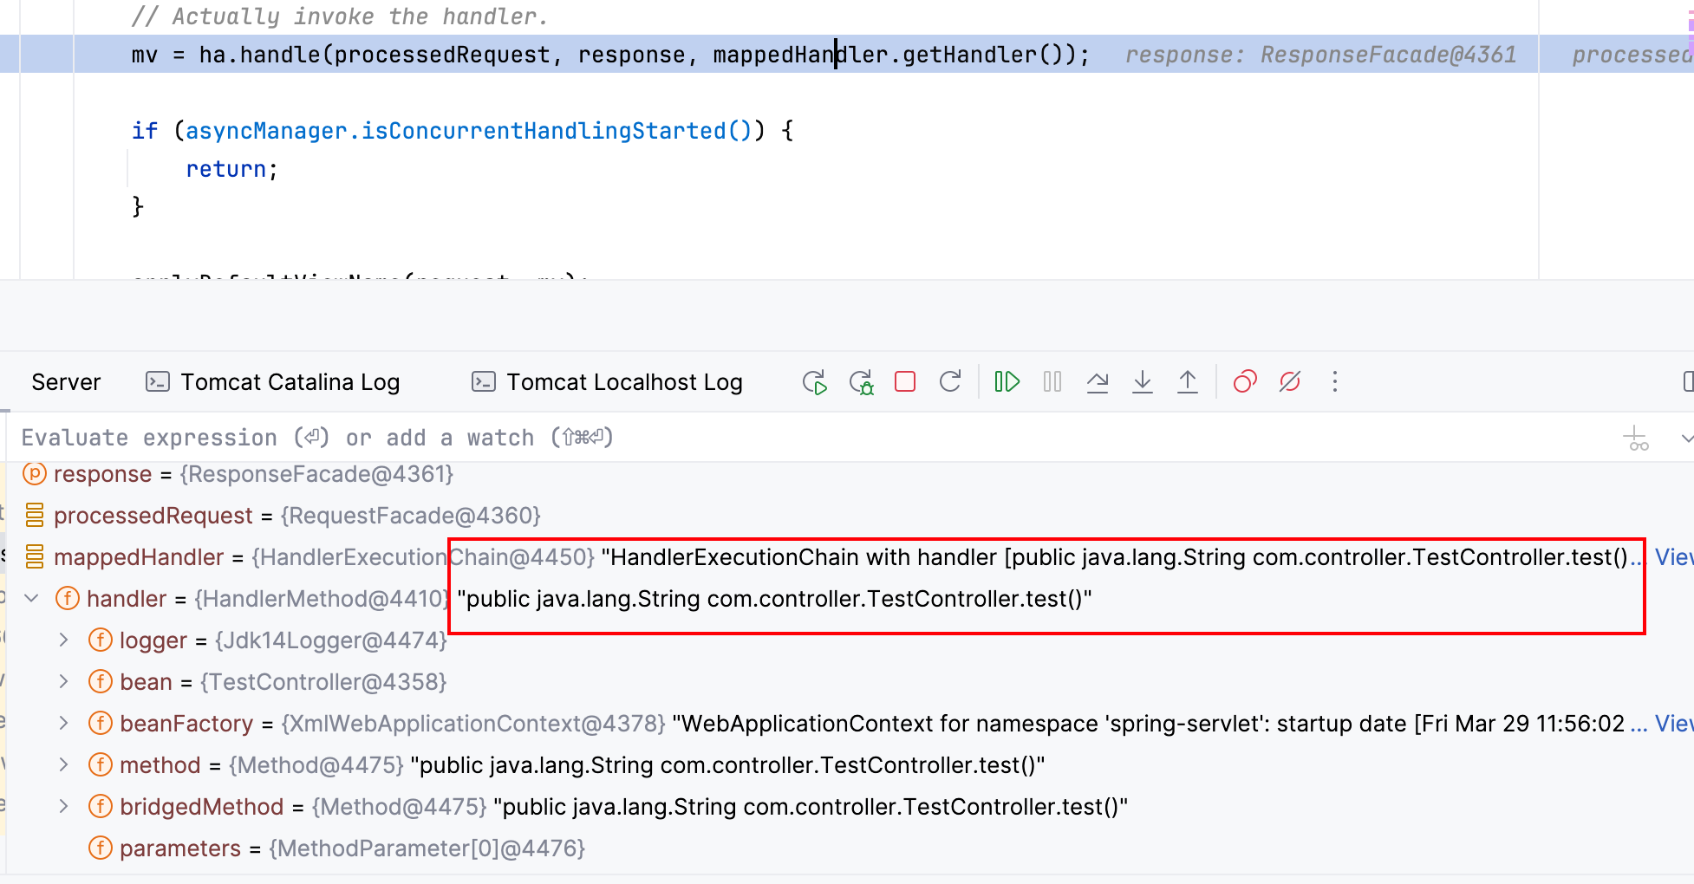Click View link for beanFactory value

pos(1673,724)
